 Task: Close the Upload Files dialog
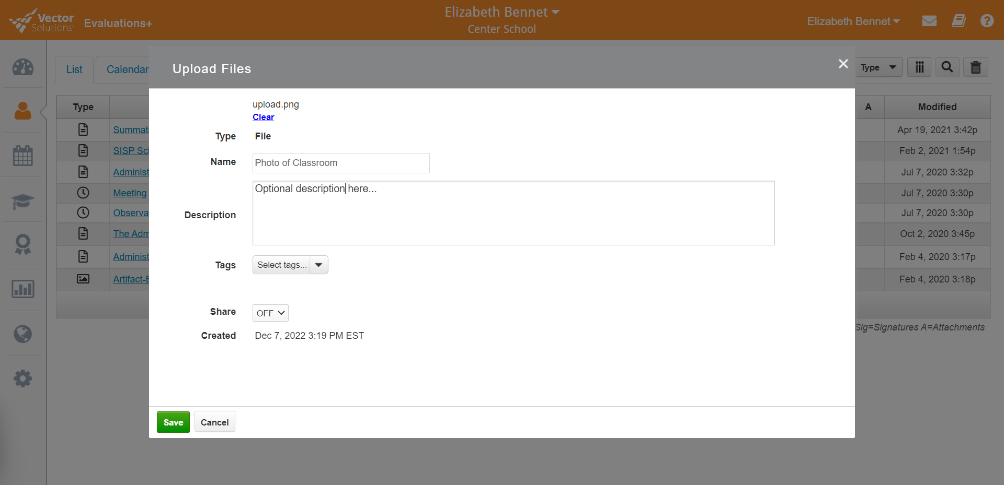click(x=843, y=64)
